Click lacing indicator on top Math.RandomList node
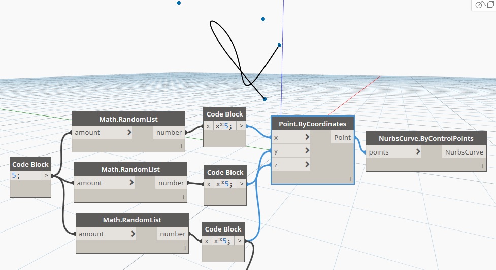The image size is (496, 270). click(x=181, y=146)
